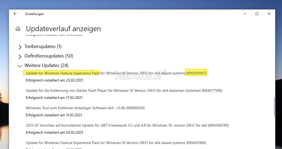Expand Definitionsupdates (50) section
The image size is (282, 149).
pyautogui.click(x=46, y=56)
